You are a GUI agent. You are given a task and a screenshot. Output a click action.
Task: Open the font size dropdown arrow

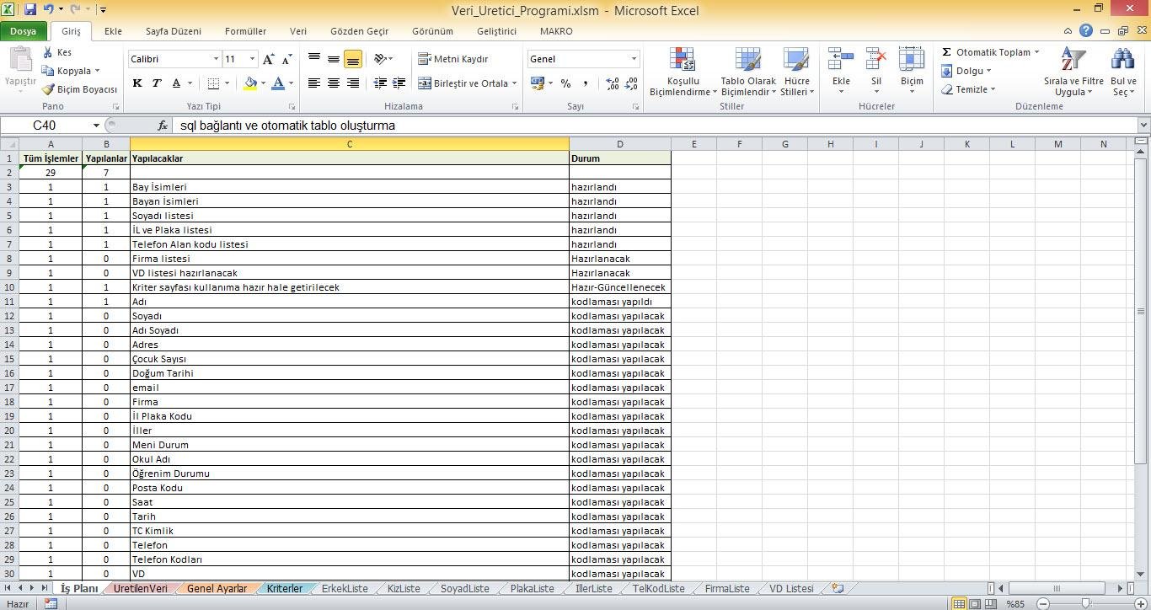click(x=252, y=59)
